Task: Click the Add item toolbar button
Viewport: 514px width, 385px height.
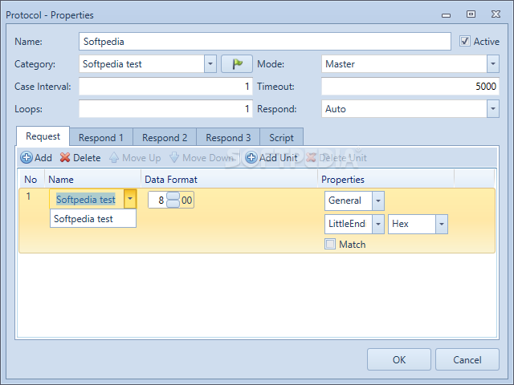Action: (36, 157)
